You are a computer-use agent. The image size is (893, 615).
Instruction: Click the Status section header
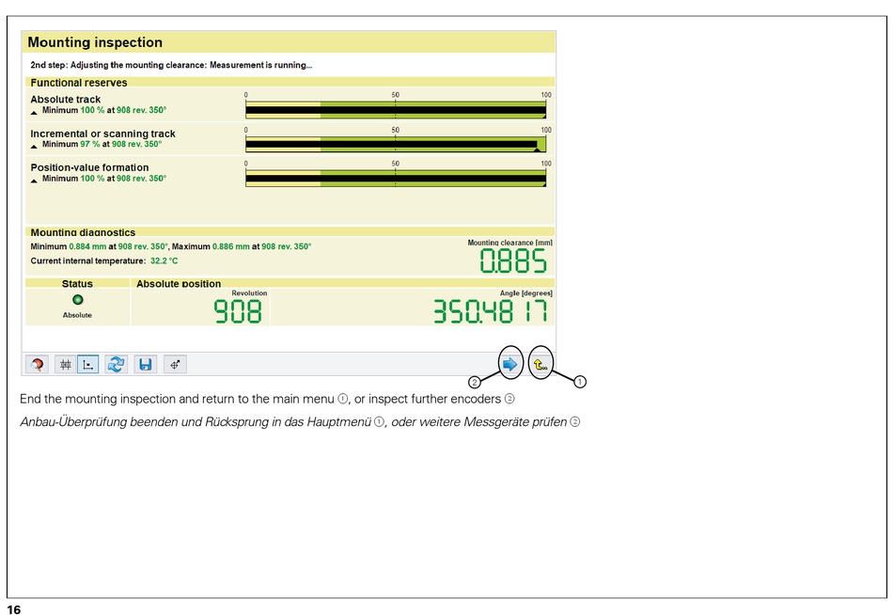[77, 283]
